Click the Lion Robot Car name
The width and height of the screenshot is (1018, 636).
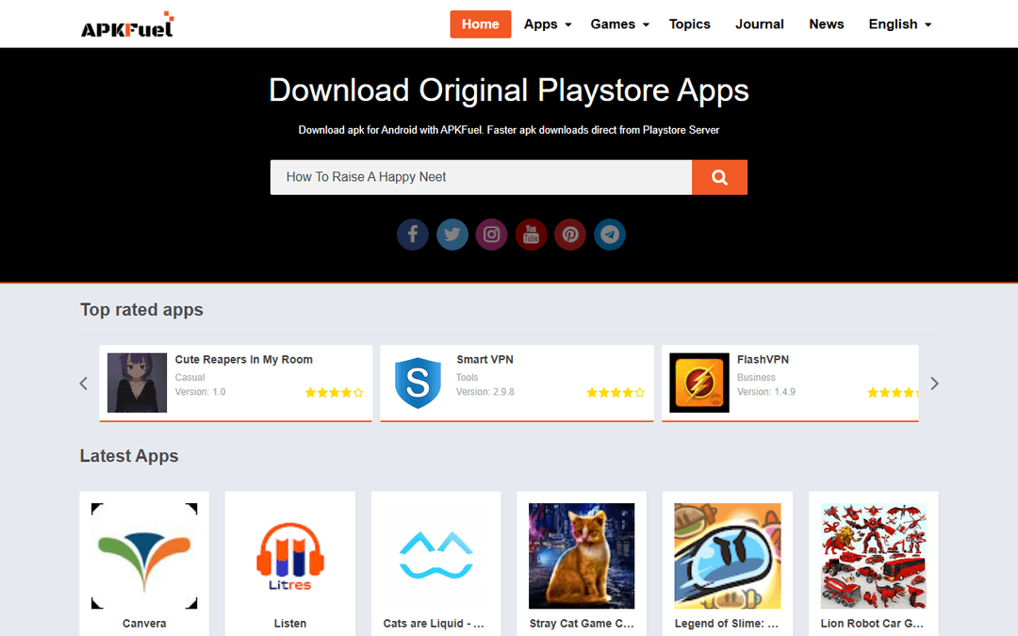pos(872,623)
